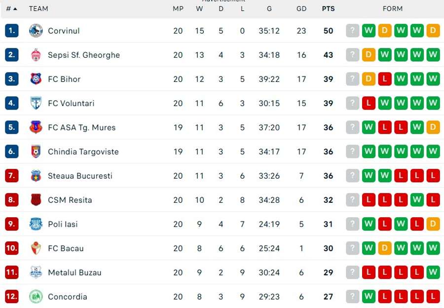Select the Steaua Bucuresti team name
This screenshot has width=444, height=308.
point(80,176)
